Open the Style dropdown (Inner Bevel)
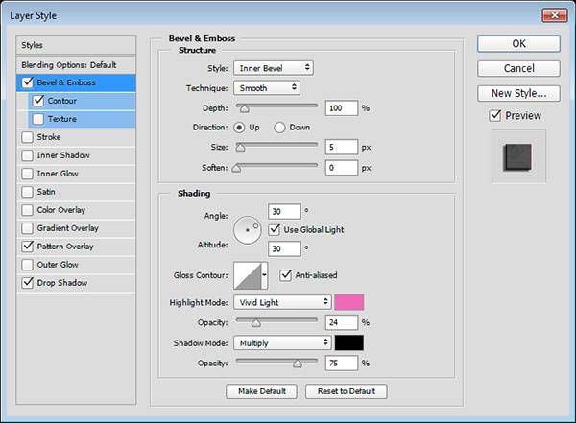Image resolution: width=576 pixels, height=423 pixels. (x=273, y=68)
